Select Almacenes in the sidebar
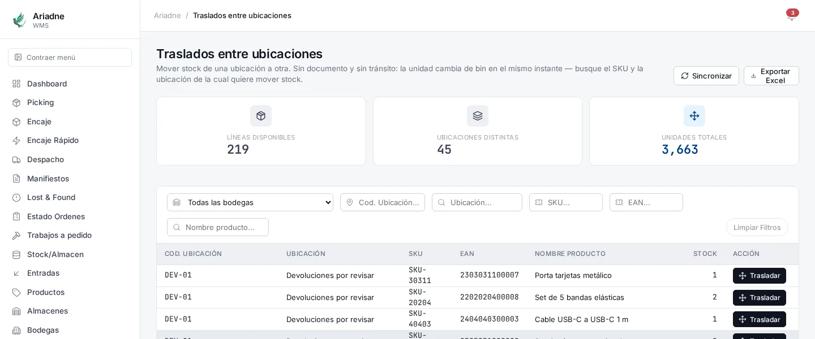Screen dimensions: 815x339 coord(70,311)
